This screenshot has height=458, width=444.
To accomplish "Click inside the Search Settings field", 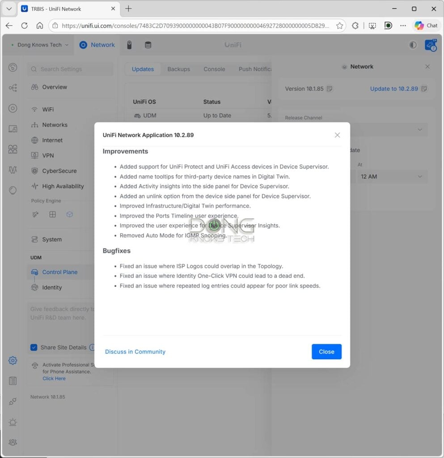I will tap(70, 69).
